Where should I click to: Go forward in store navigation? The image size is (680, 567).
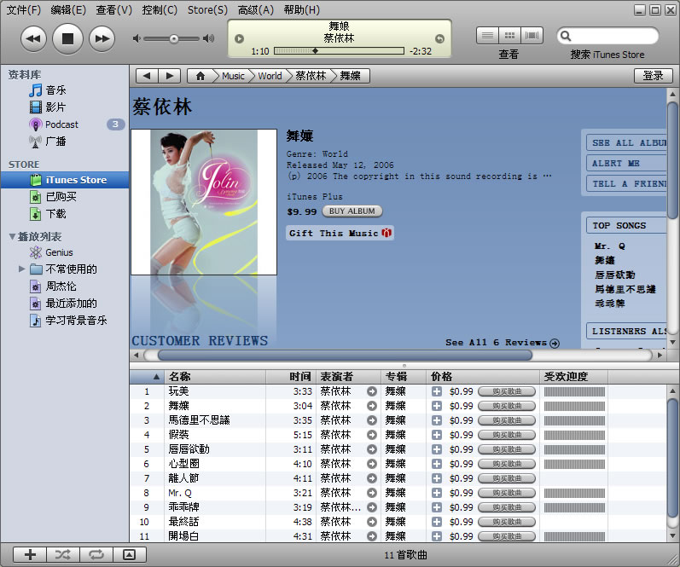170,76
